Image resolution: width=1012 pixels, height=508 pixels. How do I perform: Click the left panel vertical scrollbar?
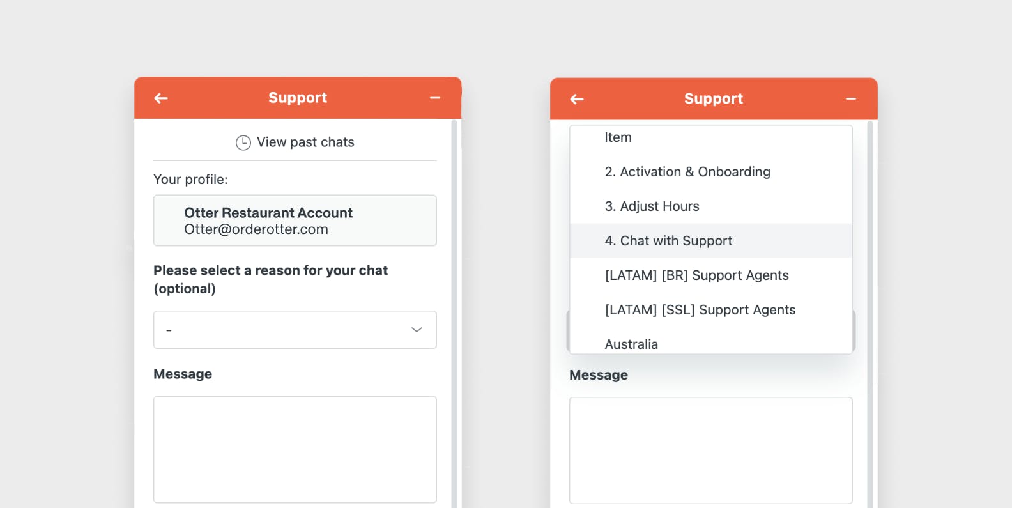click(x=454, y=313)
